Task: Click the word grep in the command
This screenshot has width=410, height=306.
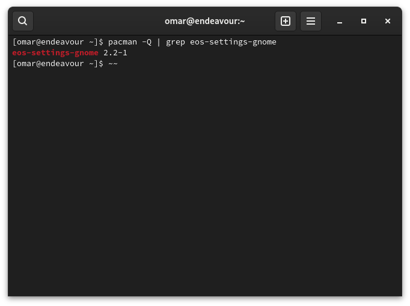Action: [x=176, y=42]
